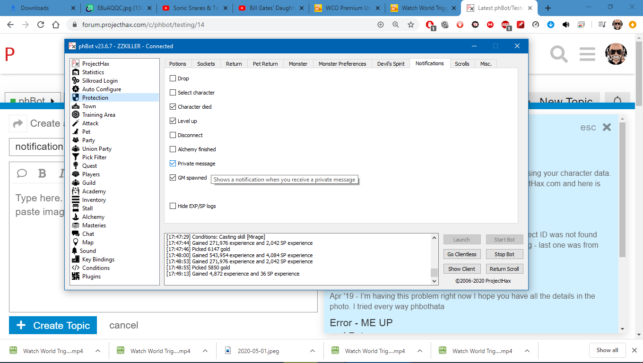This screenshot has height=363, width=643.
Task: Select the Pick Filter funnel icon
Action: coord(76,157)
